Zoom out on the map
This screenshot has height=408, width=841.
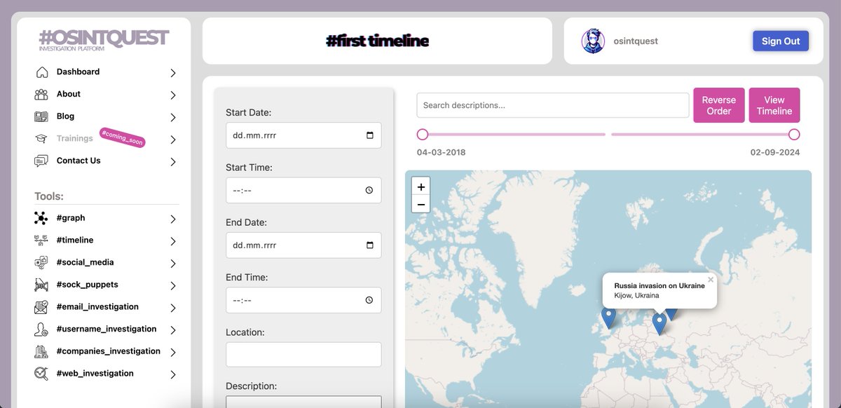(420, 205)
